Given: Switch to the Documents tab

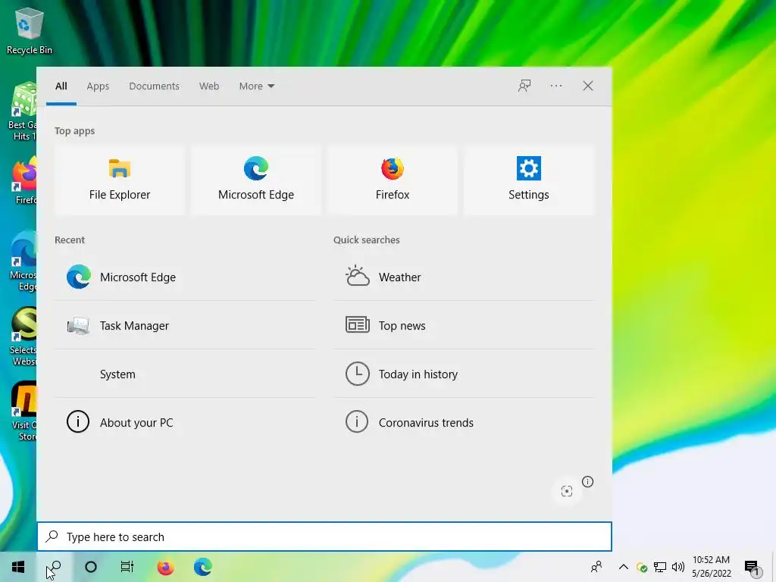Looking at the screenshot, I should point(155,86).
